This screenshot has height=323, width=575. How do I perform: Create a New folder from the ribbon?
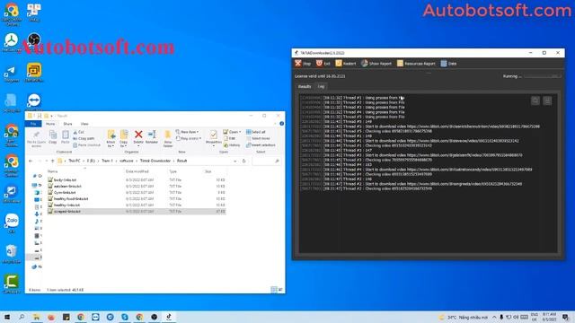click(x=168, y=138)
